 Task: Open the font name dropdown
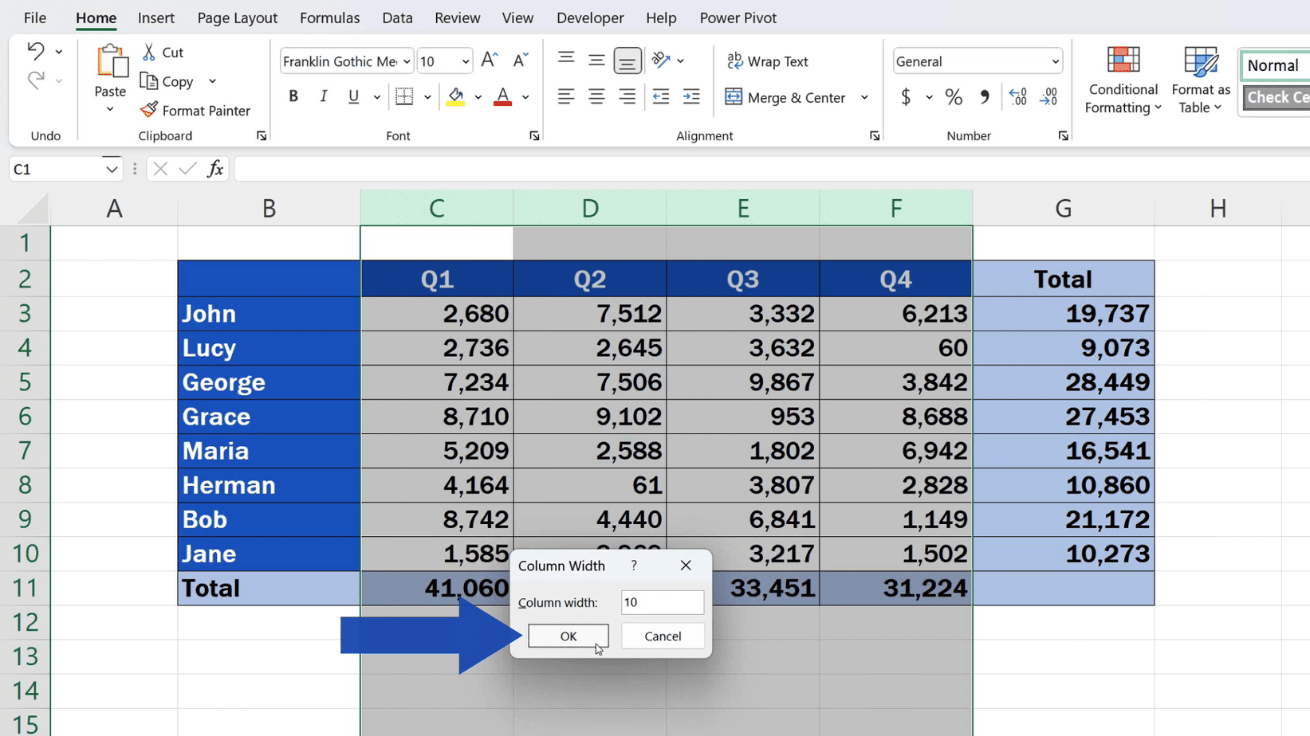coord(407,61)
